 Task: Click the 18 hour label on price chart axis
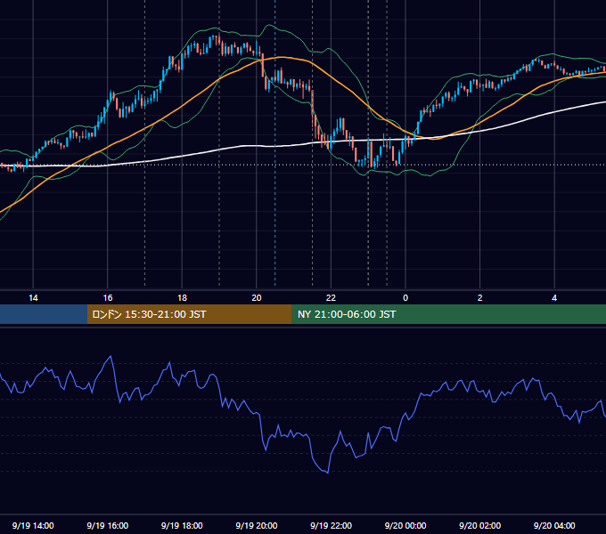pyautogui.click(x=182, y=298)
